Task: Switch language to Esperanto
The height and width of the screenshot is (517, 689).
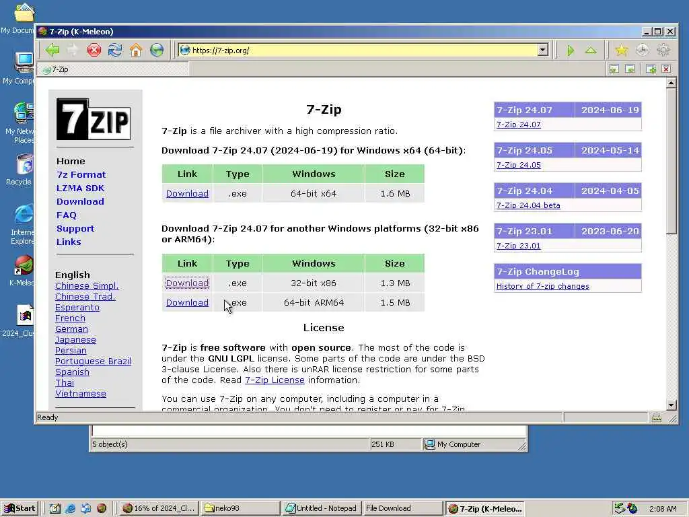Action: [x=77, y=307]
